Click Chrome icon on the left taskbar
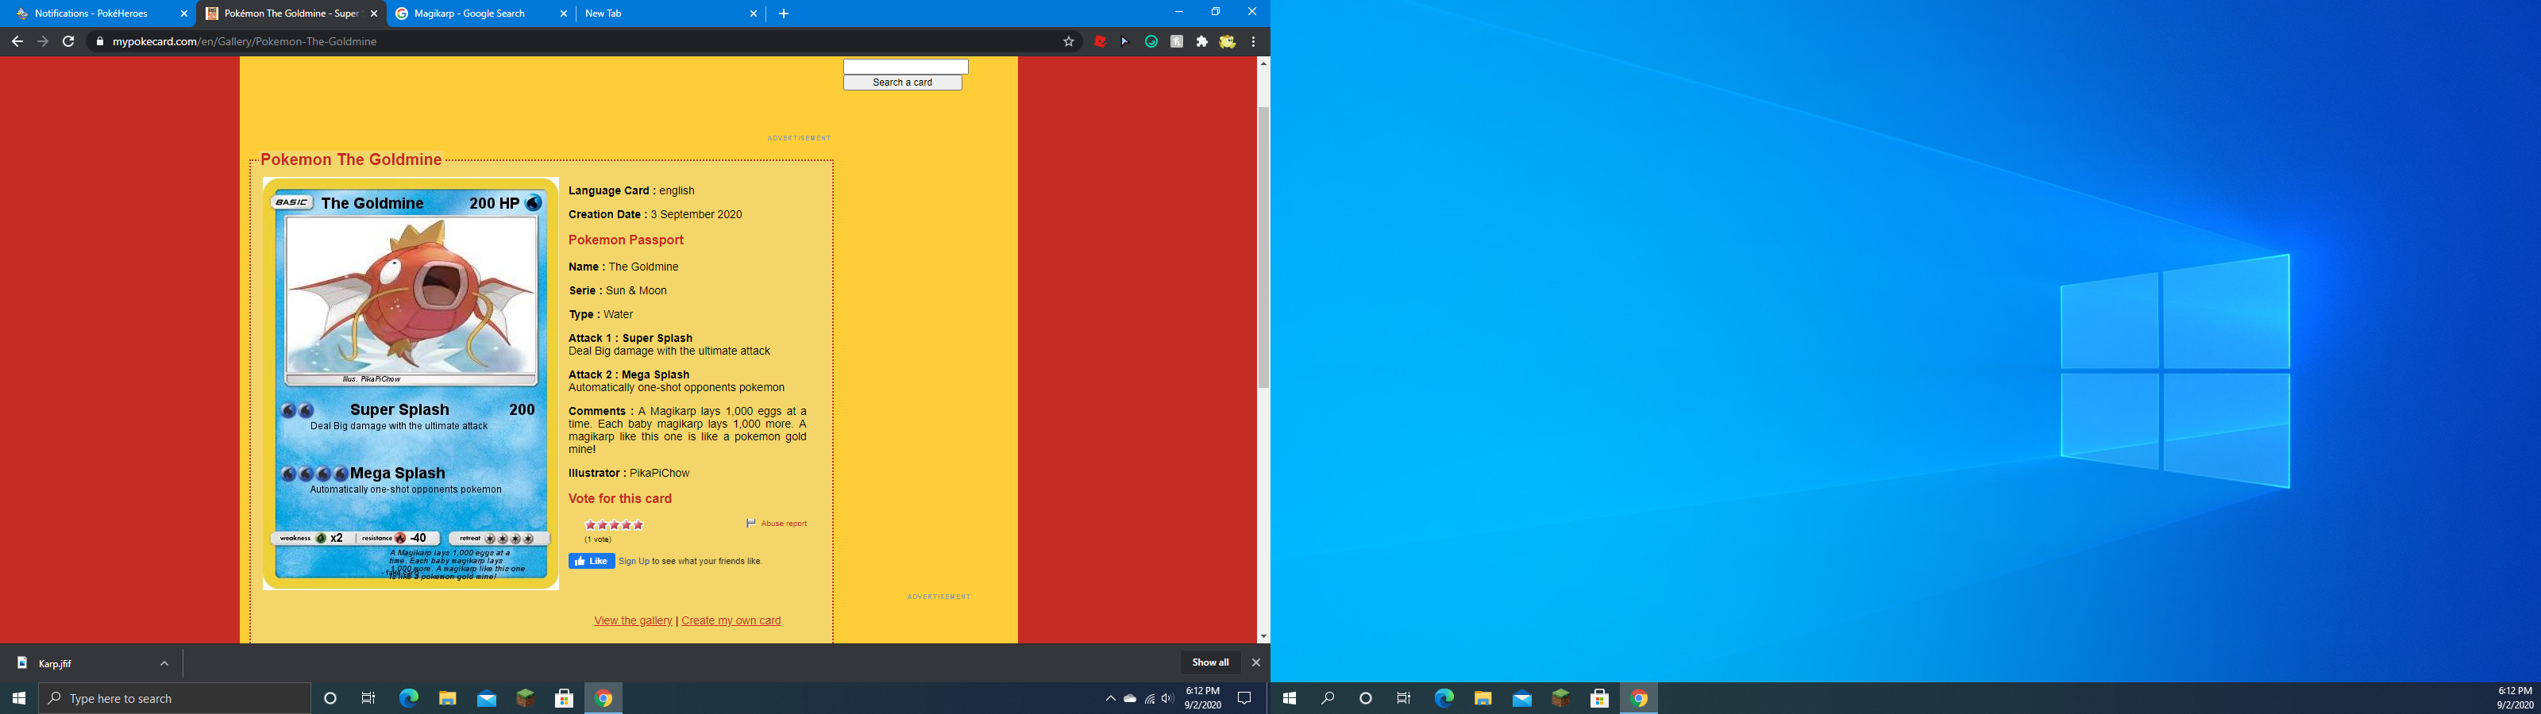This screenshot has width=2541, height=714. click(603, 698)
